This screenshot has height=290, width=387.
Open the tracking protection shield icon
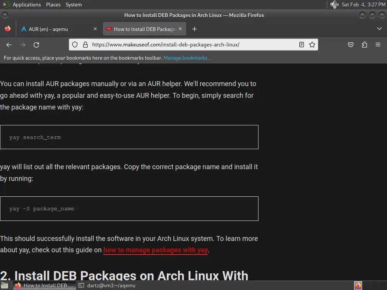[x=75, y=45]
